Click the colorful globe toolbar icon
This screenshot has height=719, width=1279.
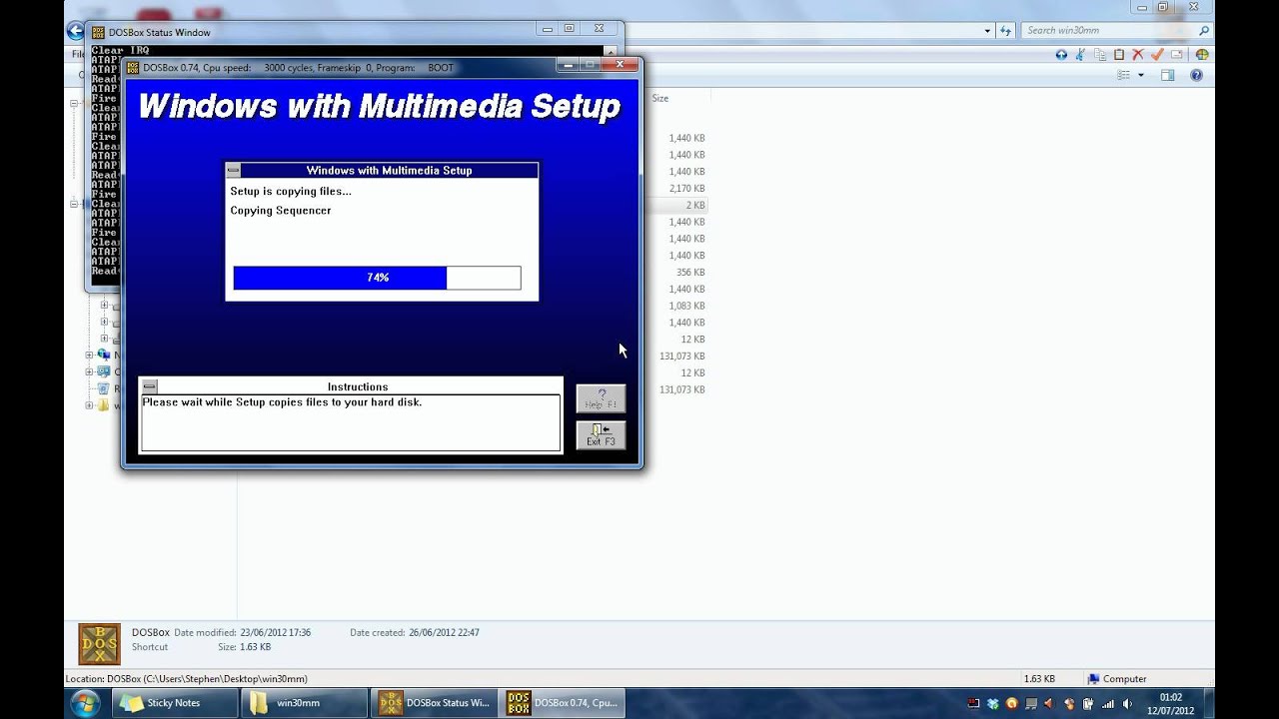1202,55
